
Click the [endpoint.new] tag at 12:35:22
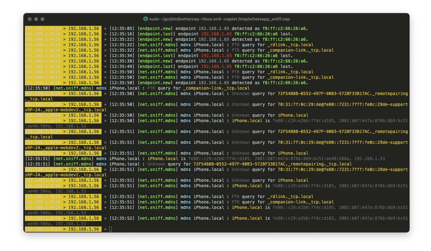(155, 39)
